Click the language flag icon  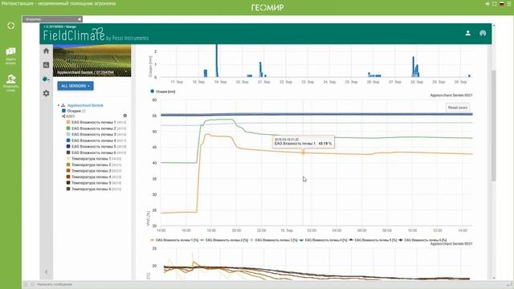(501, 3)
